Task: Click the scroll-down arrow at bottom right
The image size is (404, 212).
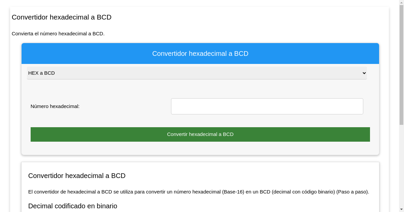Action: point(402,210)
